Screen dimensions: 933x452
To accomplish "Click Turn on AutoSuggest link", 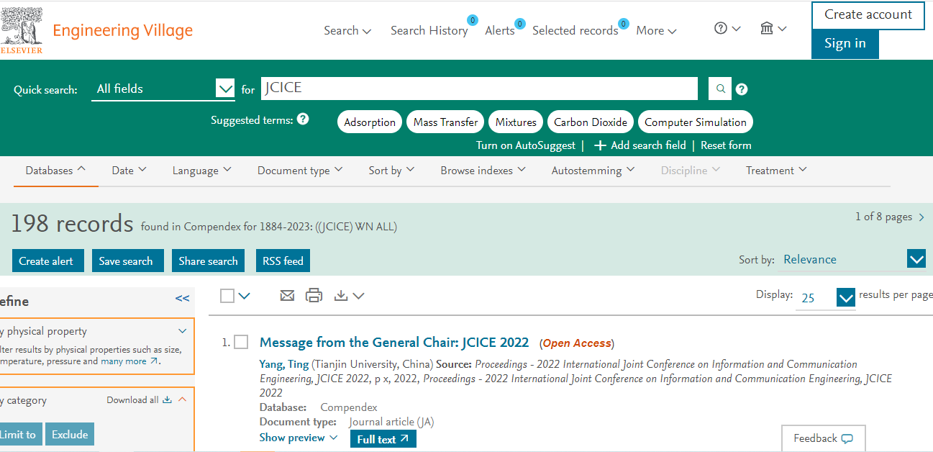I will tap(526, 145).
